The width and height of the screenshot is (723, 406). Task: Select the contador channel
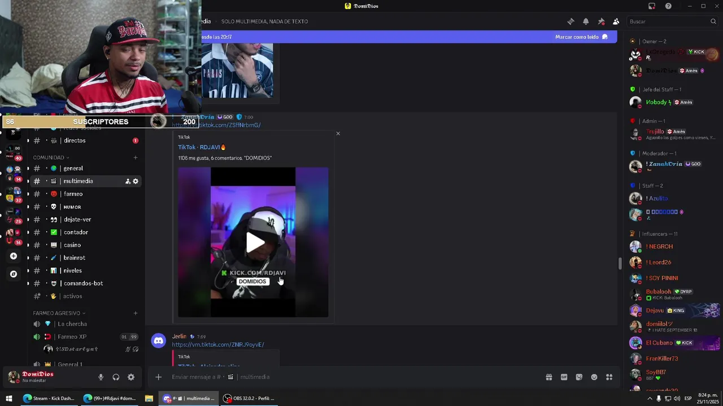click(x=76, y=232)
